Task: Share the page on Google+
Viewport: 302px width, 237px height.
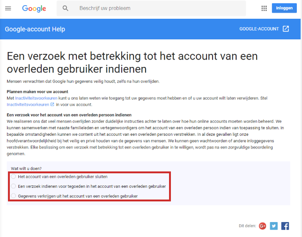Action: point(262,226)
